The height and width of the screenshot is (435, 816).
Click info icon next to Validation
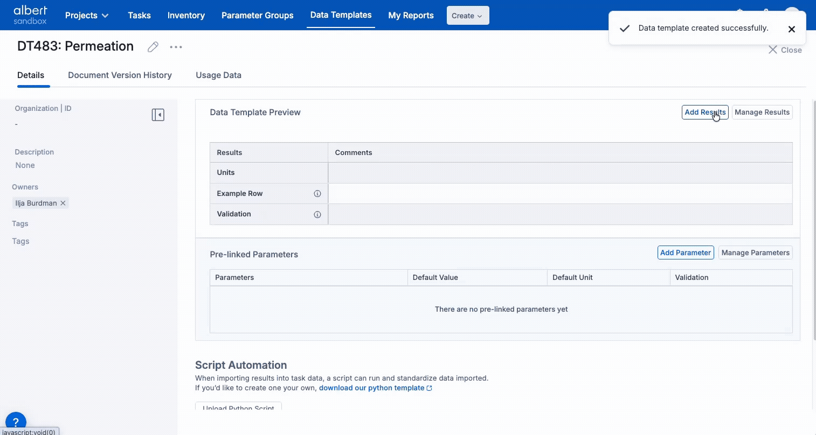tap(317, 214)
